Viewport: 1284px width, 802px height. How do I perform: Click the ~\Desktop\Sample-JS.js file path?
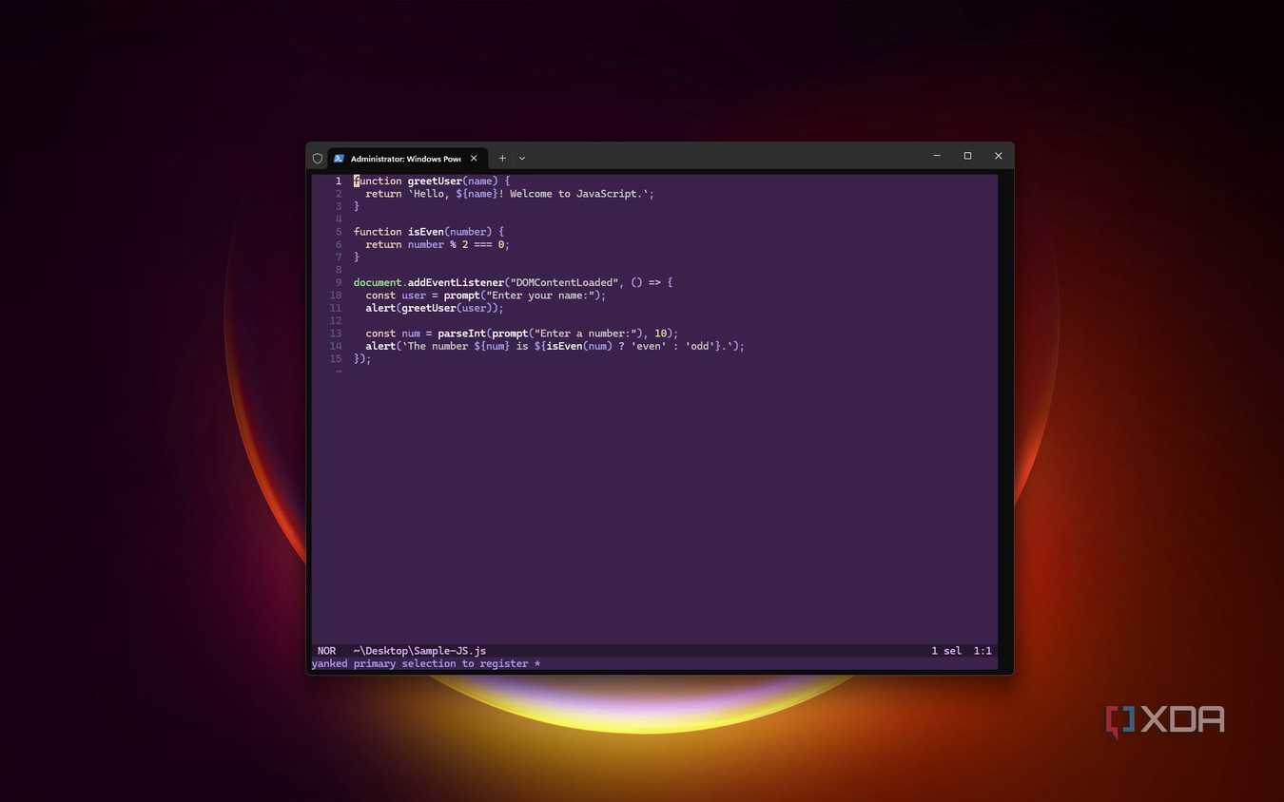point(419,651)
